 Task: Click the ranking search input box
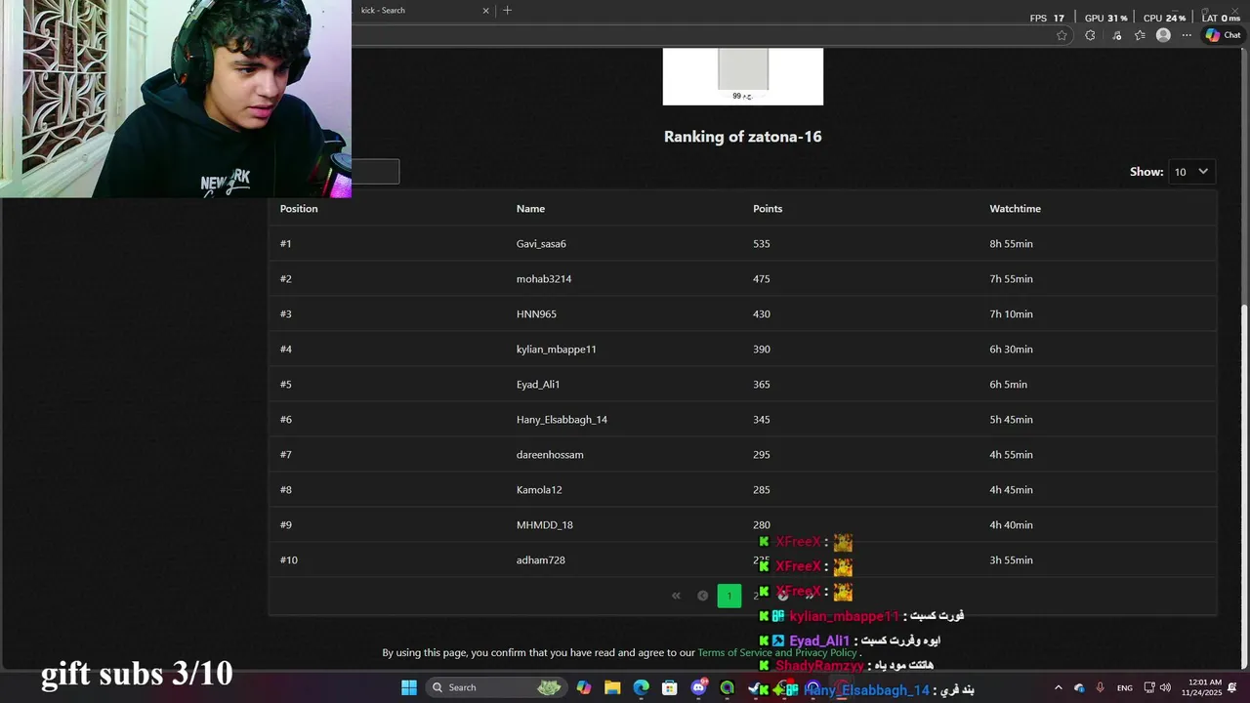click(x=376, y=172)
